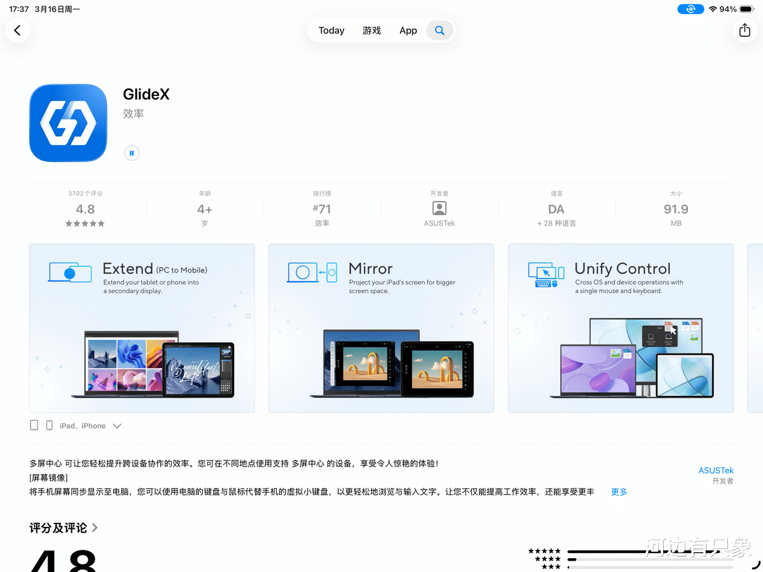763x572 pixels.
Task: Tap the + 28 种语言 text
Action: (556, 223)
